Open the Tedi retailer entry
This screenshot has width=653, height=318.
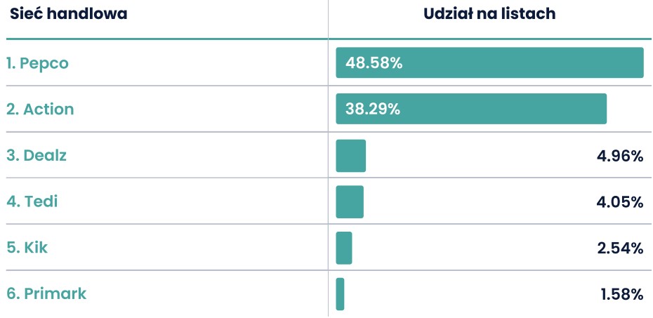coord(32,201)
